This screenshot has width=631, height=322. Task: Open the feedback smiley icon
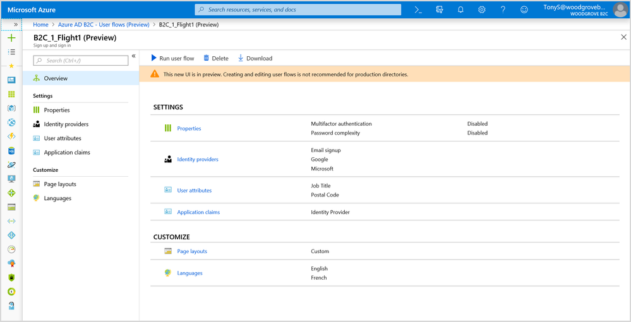click(x=524, y=9)
